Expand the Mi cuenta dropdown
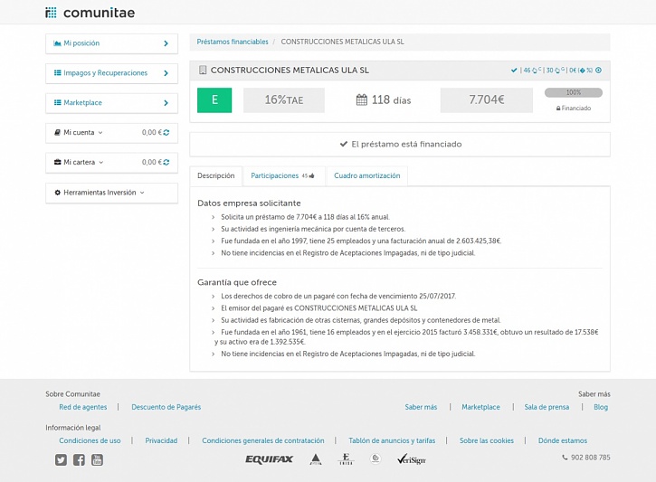Viewport: 656px width, 482px height. tap(81, 133)
